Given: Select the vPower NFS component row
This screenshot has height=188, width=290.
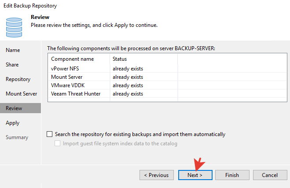Looking at the screenshot, I should coord(64,69).
